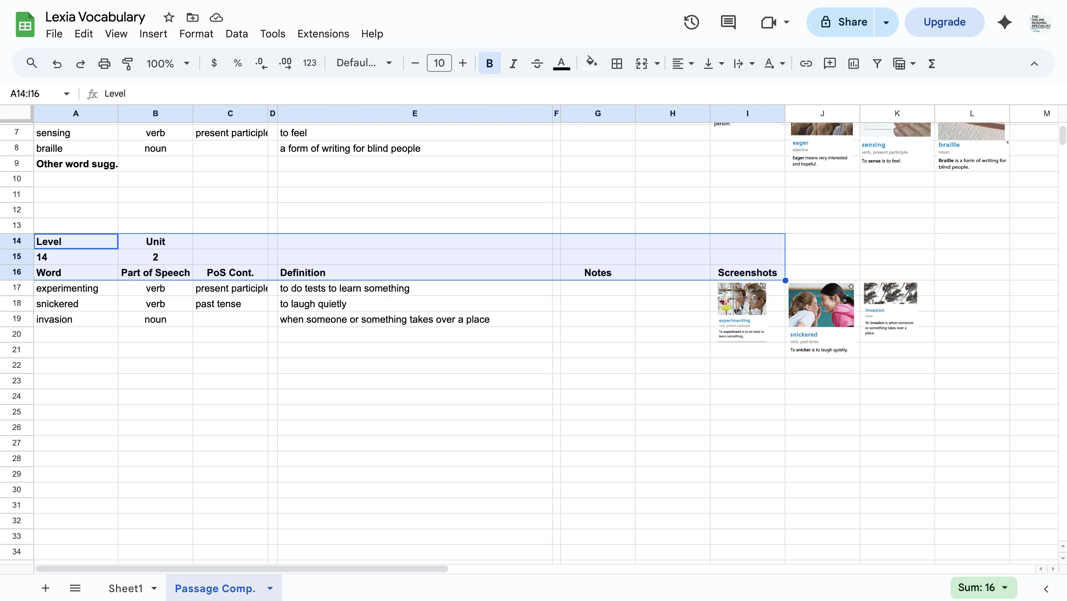Click the Upgrade button
The height and width of the screenshot is (601, 1067).
944,21
